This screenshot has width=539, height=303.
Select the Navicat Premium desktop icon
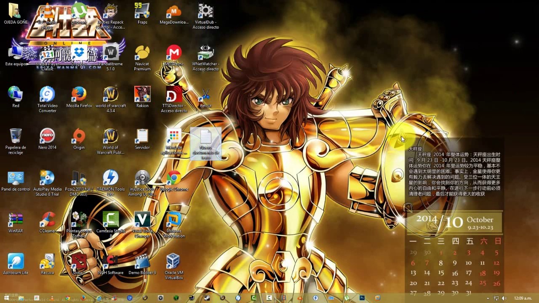(x=142, y=58)
